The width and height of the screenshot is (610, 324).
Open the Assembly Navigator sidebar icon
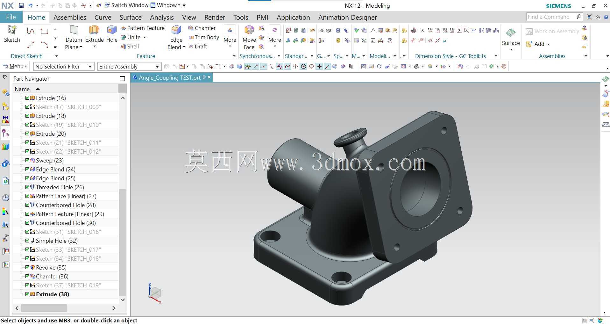[x=5, y=106]
